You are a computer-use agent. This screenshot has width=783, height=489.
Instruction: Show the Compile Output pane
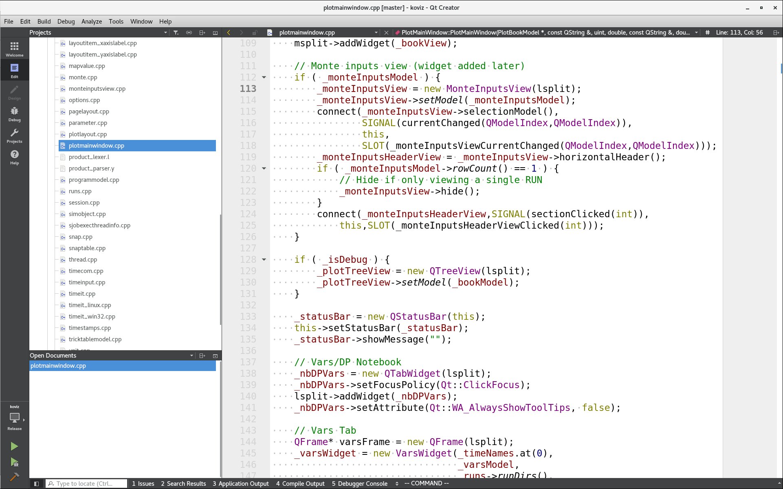tap(300, 483)
